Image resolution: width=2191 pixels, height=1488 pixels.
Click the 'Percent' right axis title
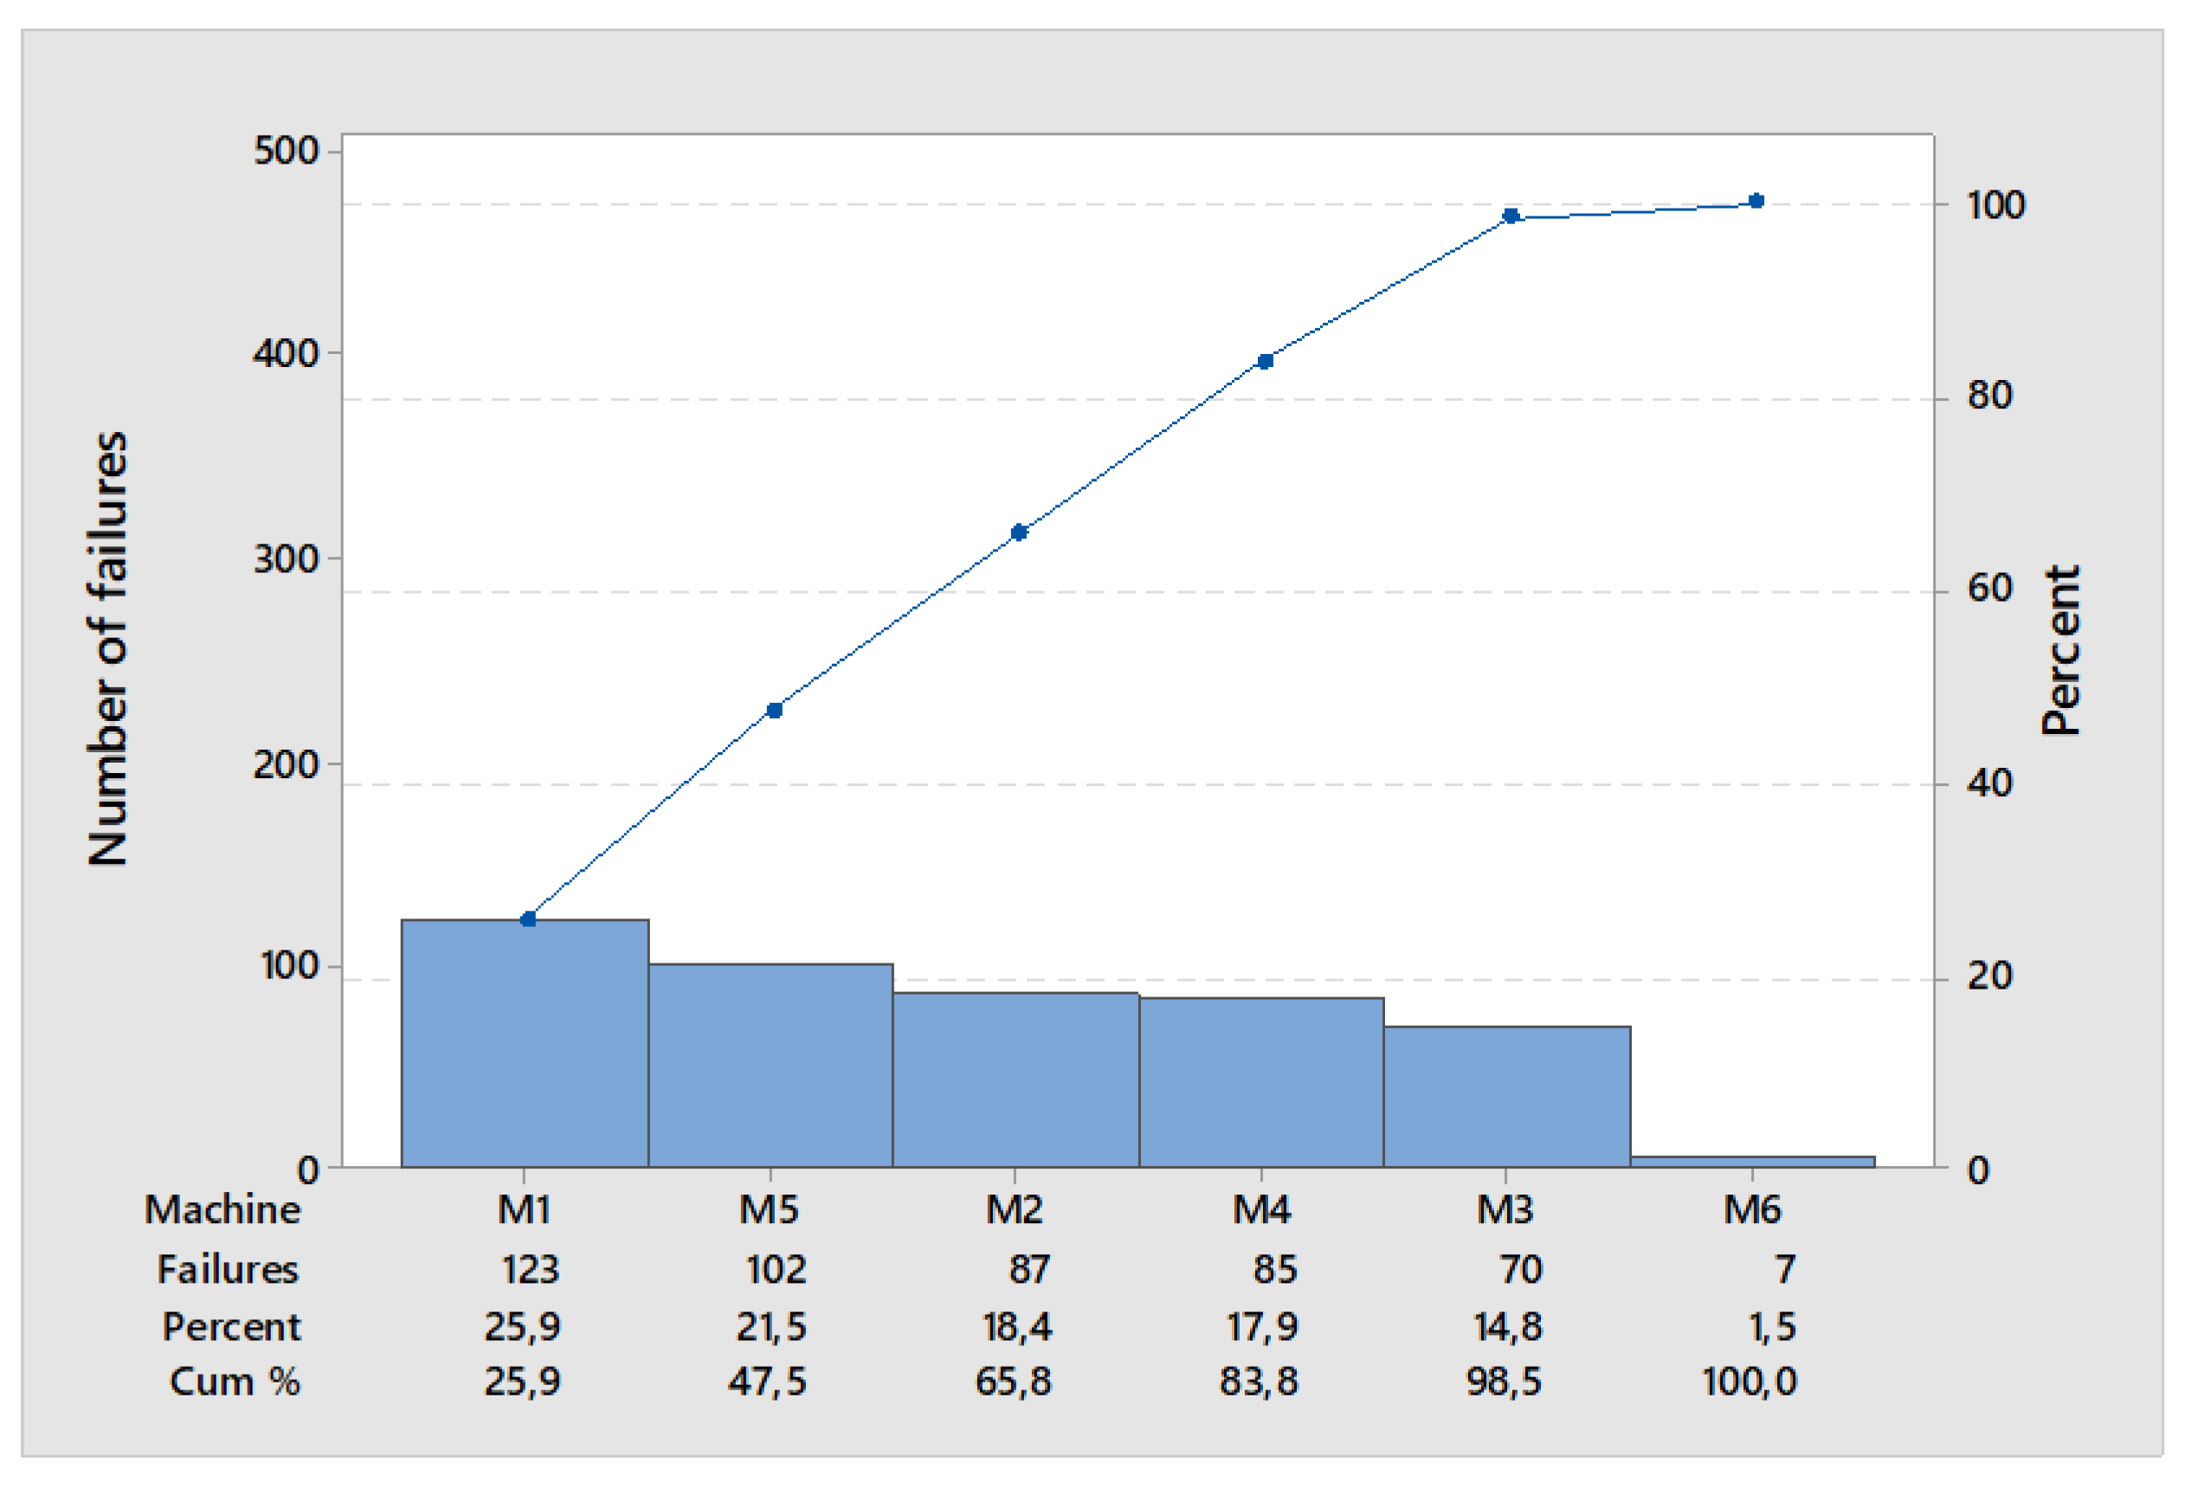click(x=2060, y=651)
